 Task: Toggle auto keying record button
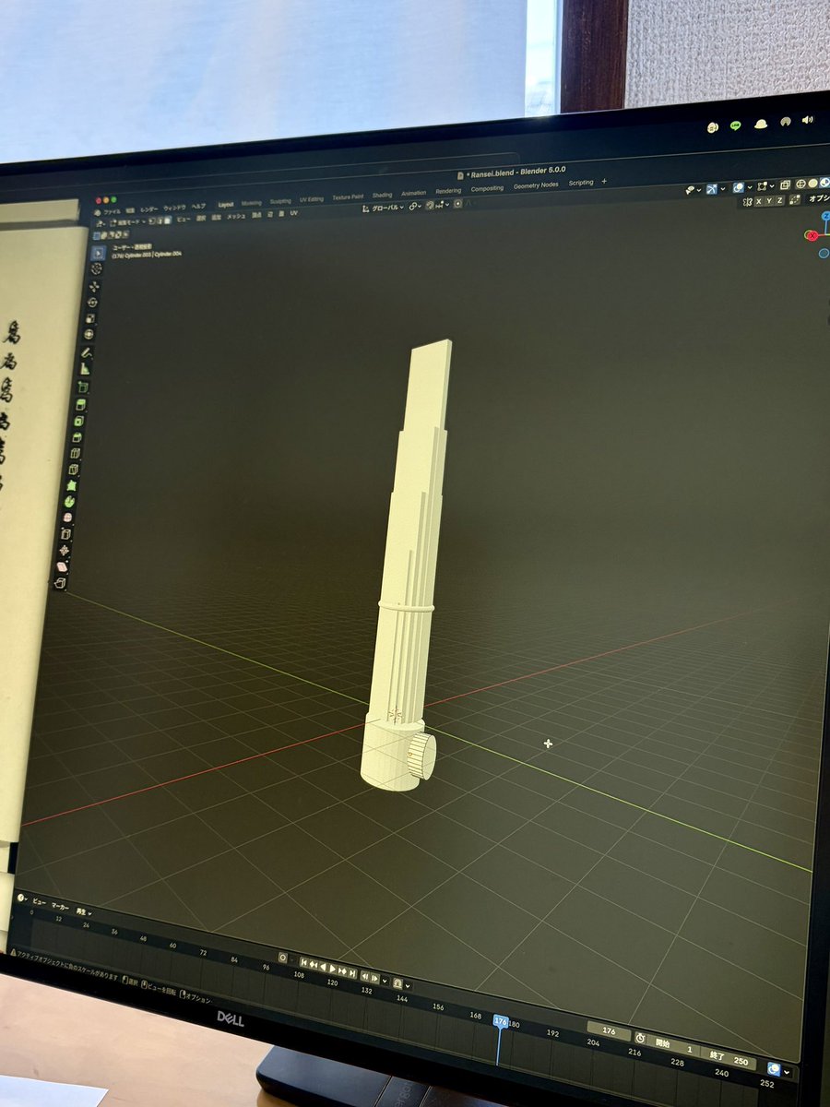point(283,958)
